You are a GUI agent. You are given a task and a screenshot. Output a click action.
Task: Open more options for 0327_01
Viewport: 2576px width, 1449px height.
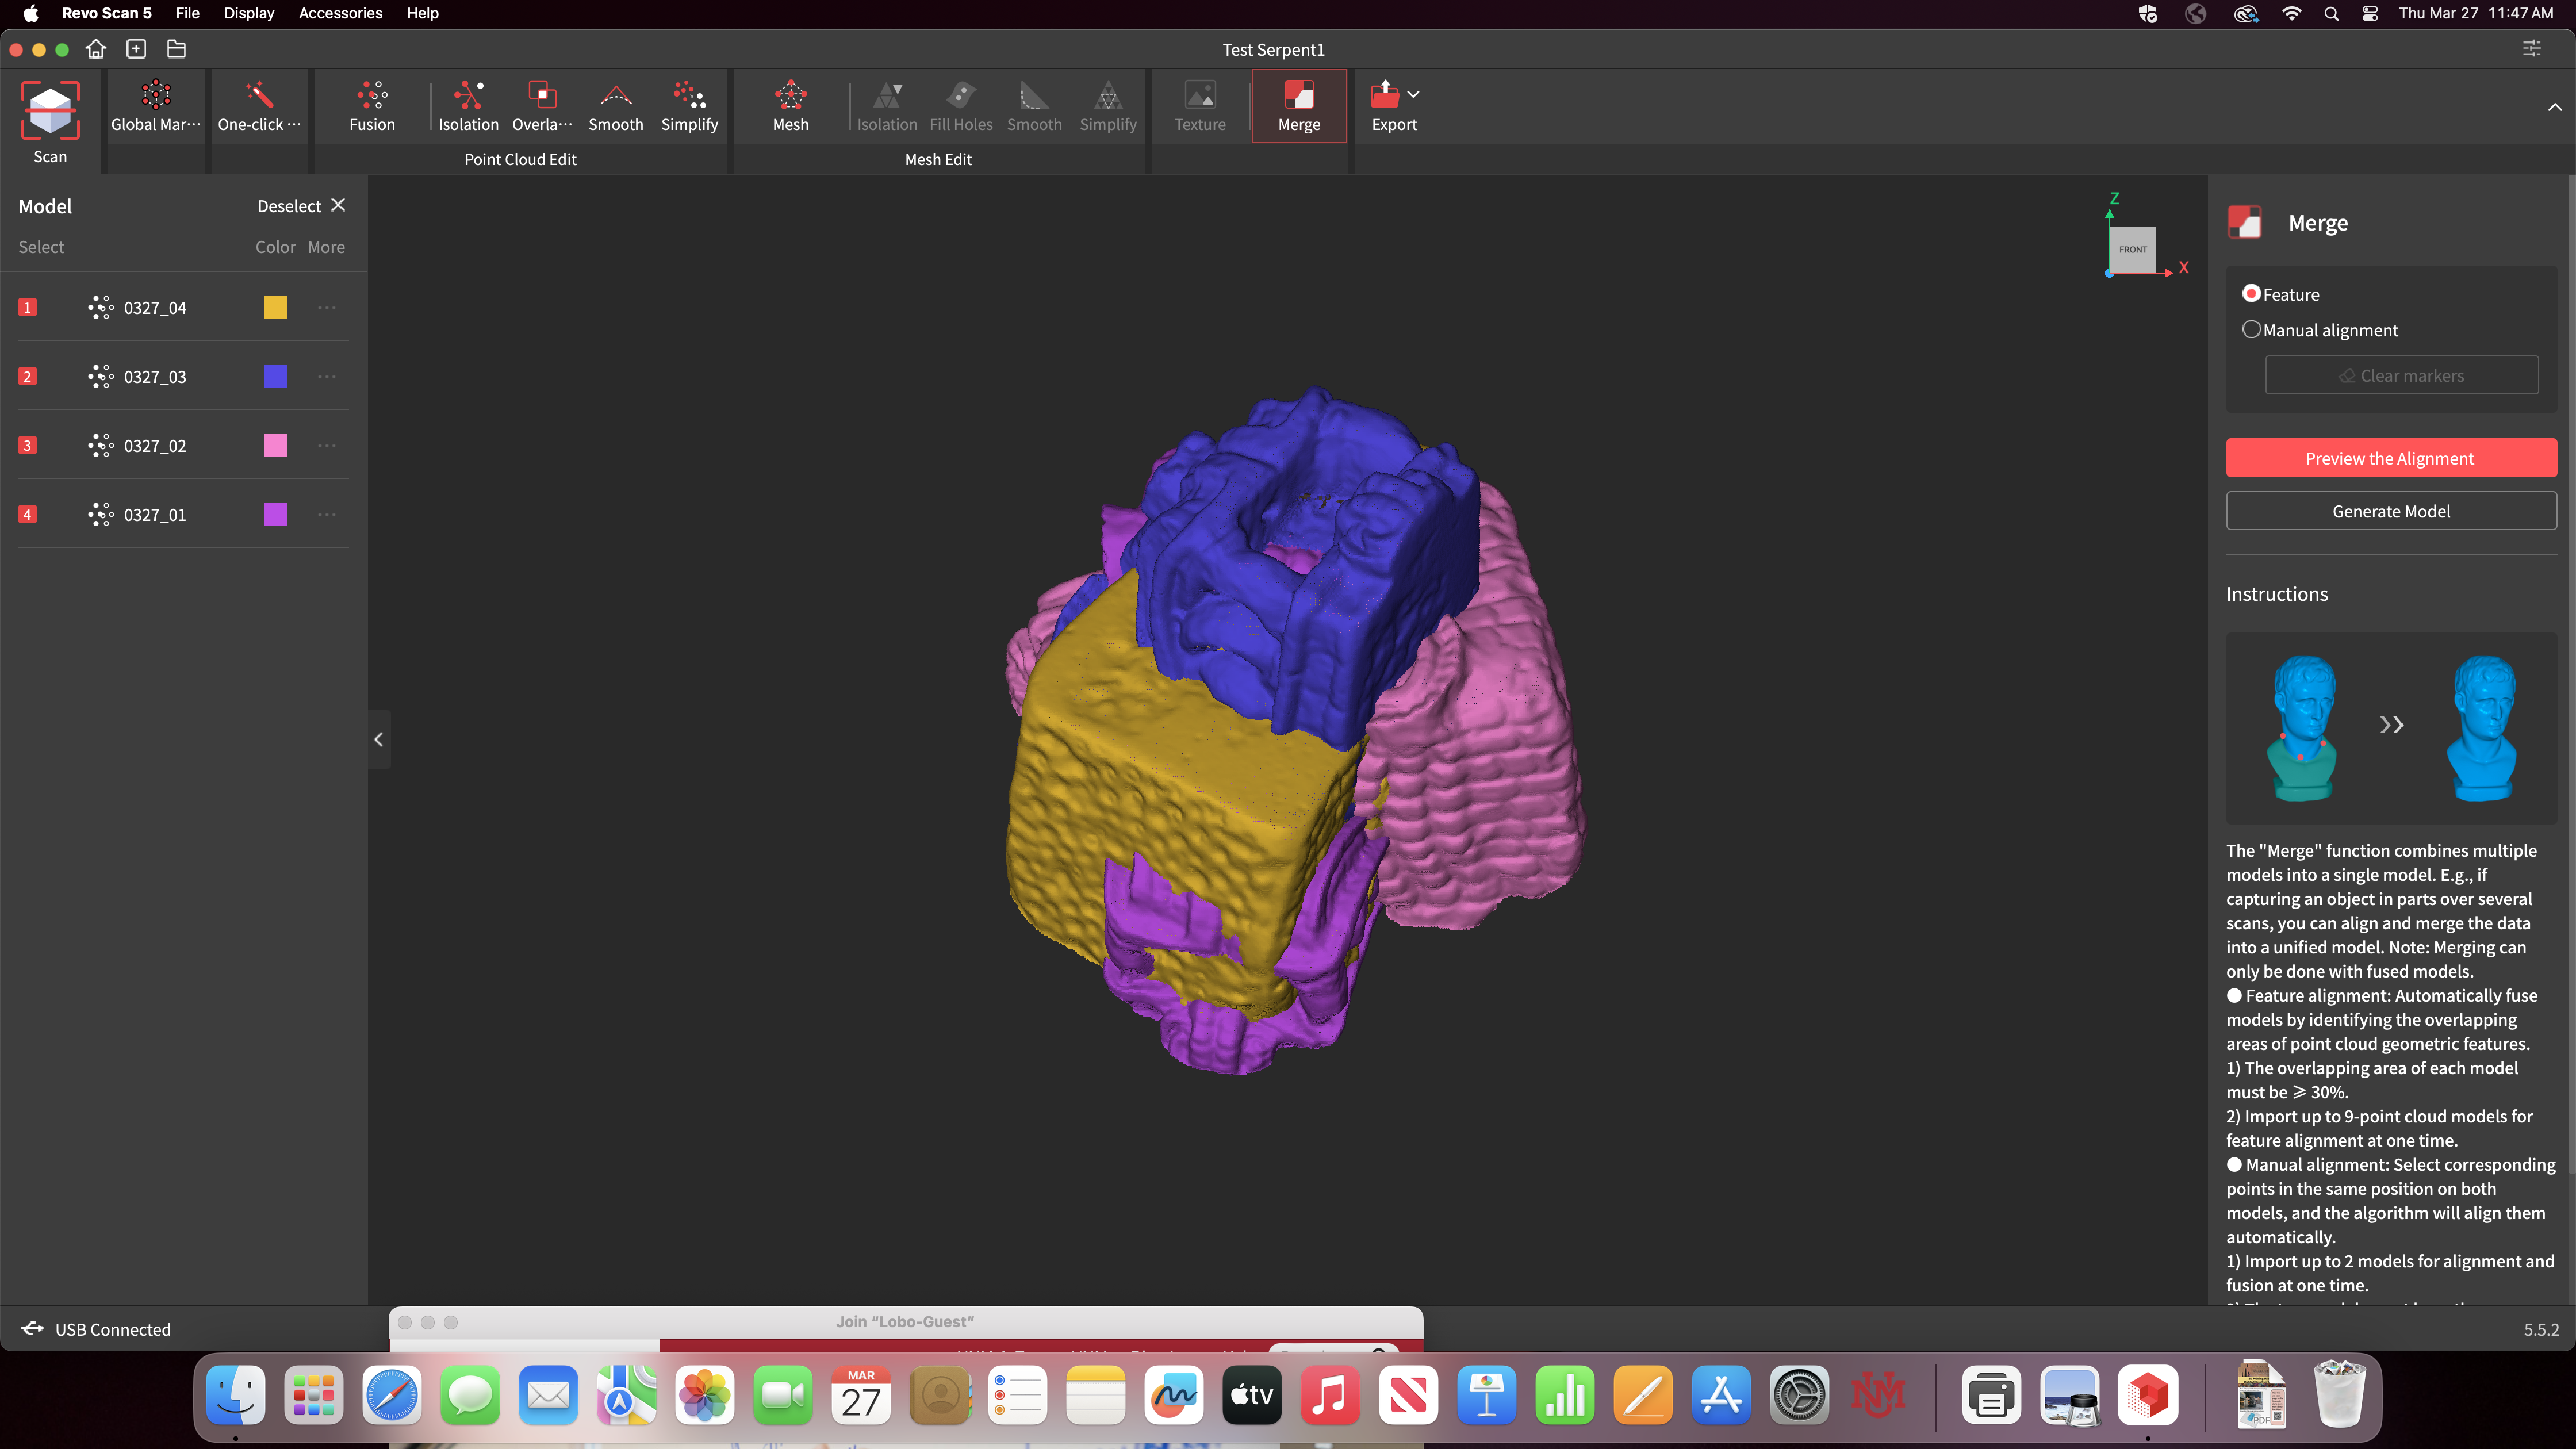(x=327, y=515)
